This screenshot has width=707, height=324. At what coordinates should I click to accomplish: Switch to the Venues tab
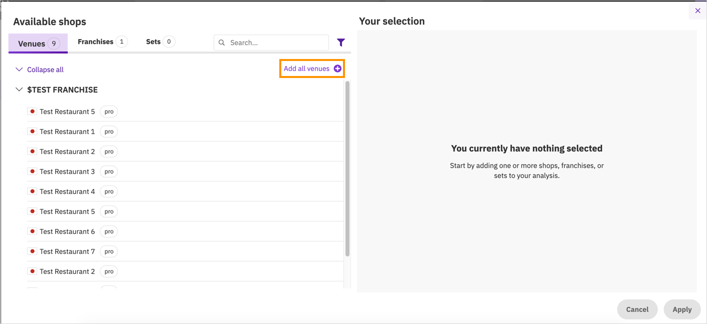pos(38,43)
